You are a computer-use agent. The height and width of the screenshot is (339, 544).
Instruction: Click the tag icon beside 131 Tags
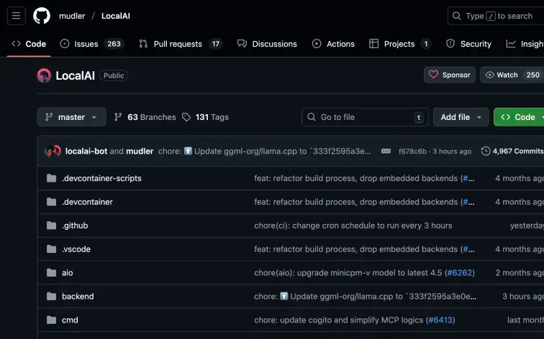tap(186, 117)
